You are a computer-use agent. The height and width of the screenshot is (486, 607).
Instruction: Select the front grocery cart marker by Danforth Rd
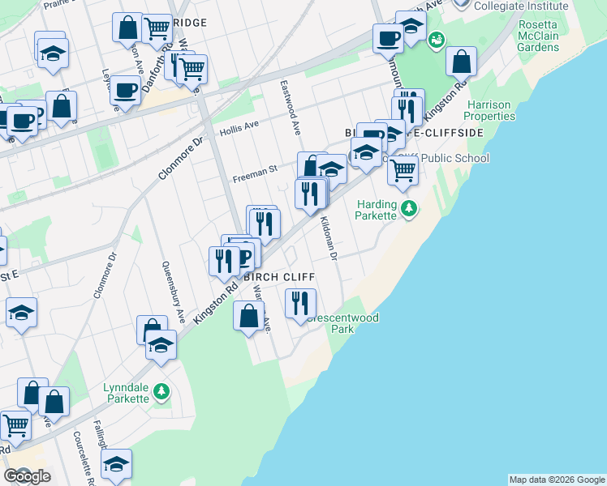[x=192, y=71]
